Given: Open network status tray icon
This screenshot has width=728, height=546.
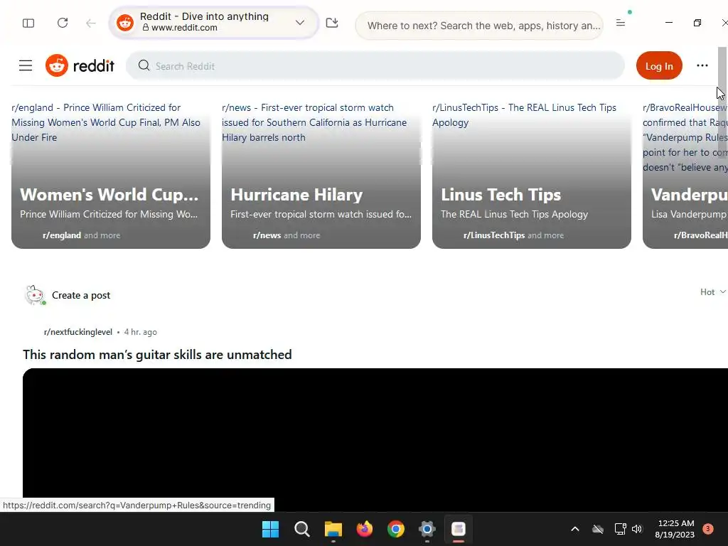Looking at the screenshot, I should click(620, 529).
